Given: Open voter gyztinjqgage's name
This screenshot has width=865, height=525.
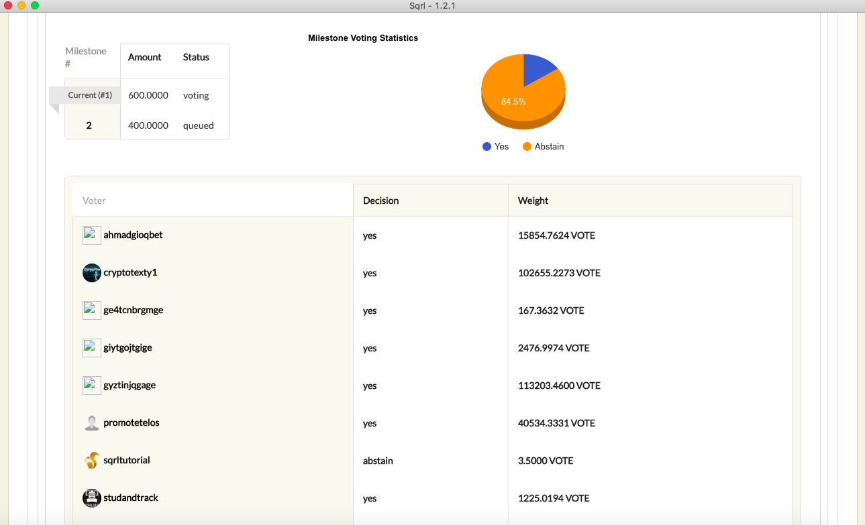Looking at the screenshot, I should (130, 386).
